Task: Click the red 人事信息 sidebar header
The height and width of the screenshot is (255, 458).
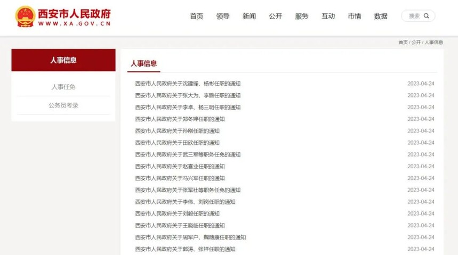Action: pyautogui.click(x=63, y=60)
